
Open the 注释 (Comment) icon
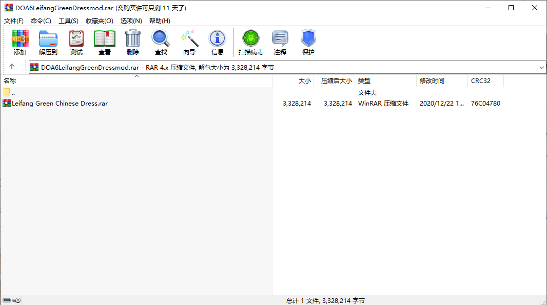click(x=280, y=42)
